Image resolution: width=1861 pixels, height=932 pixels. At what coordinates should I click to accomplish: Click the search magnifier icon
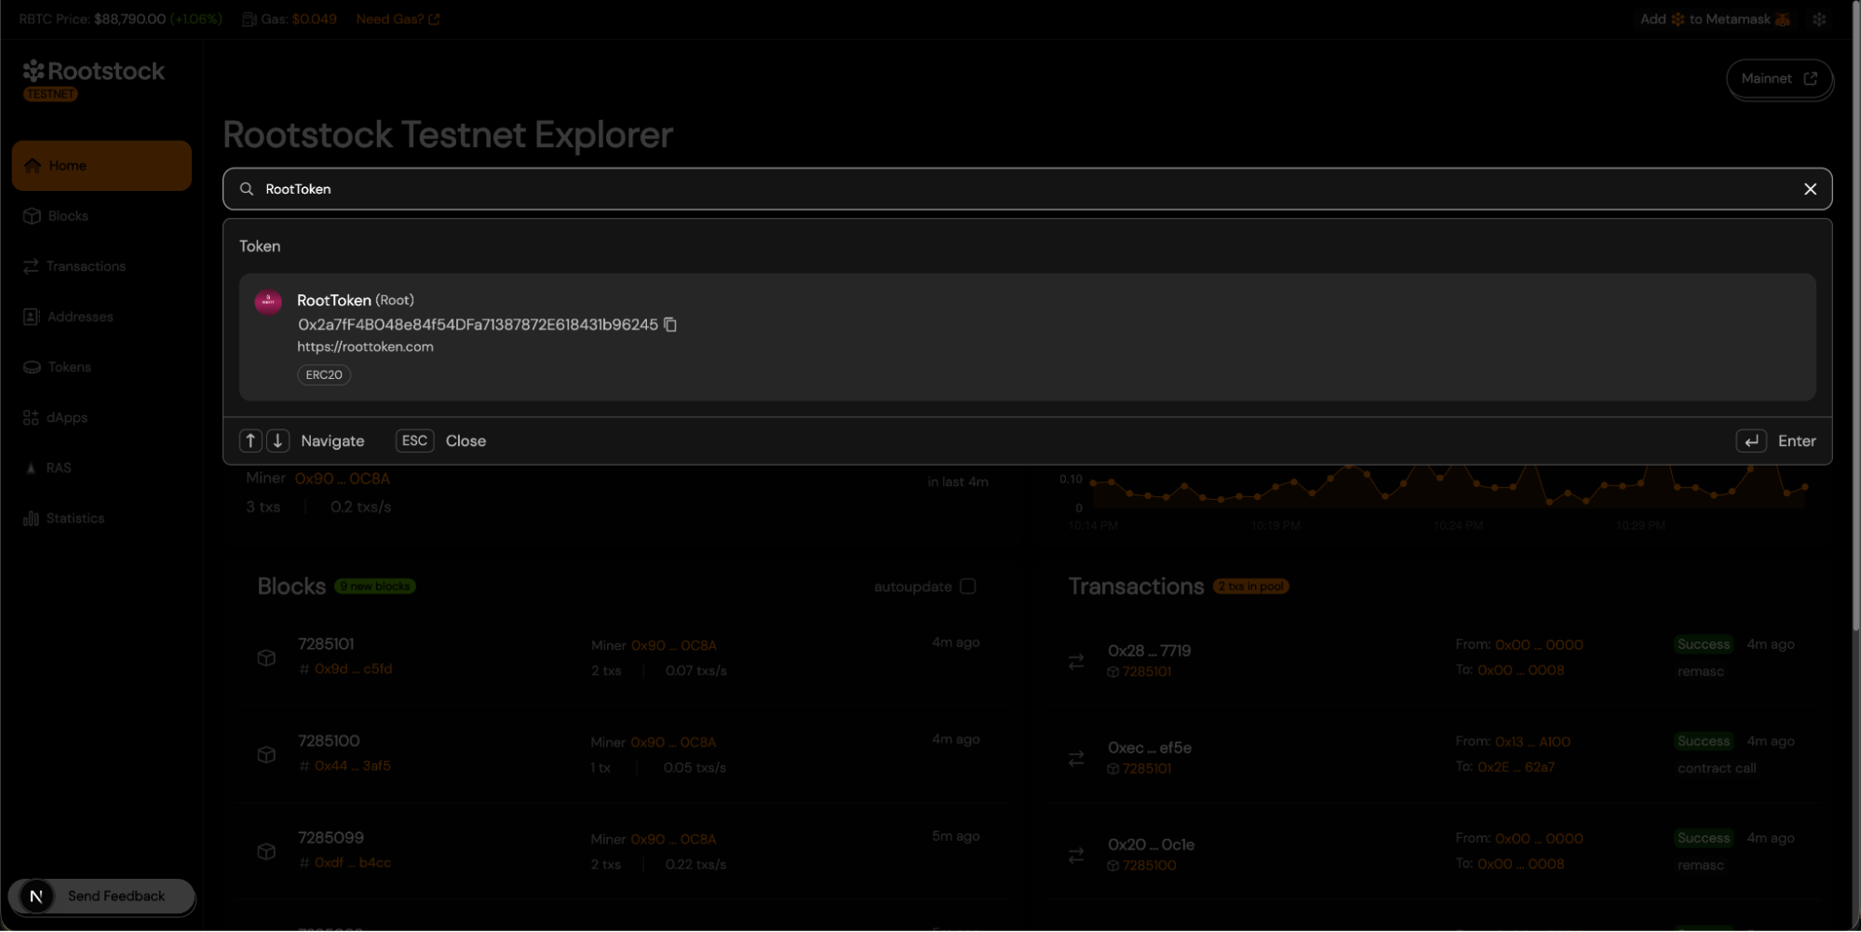click(247, 189)
